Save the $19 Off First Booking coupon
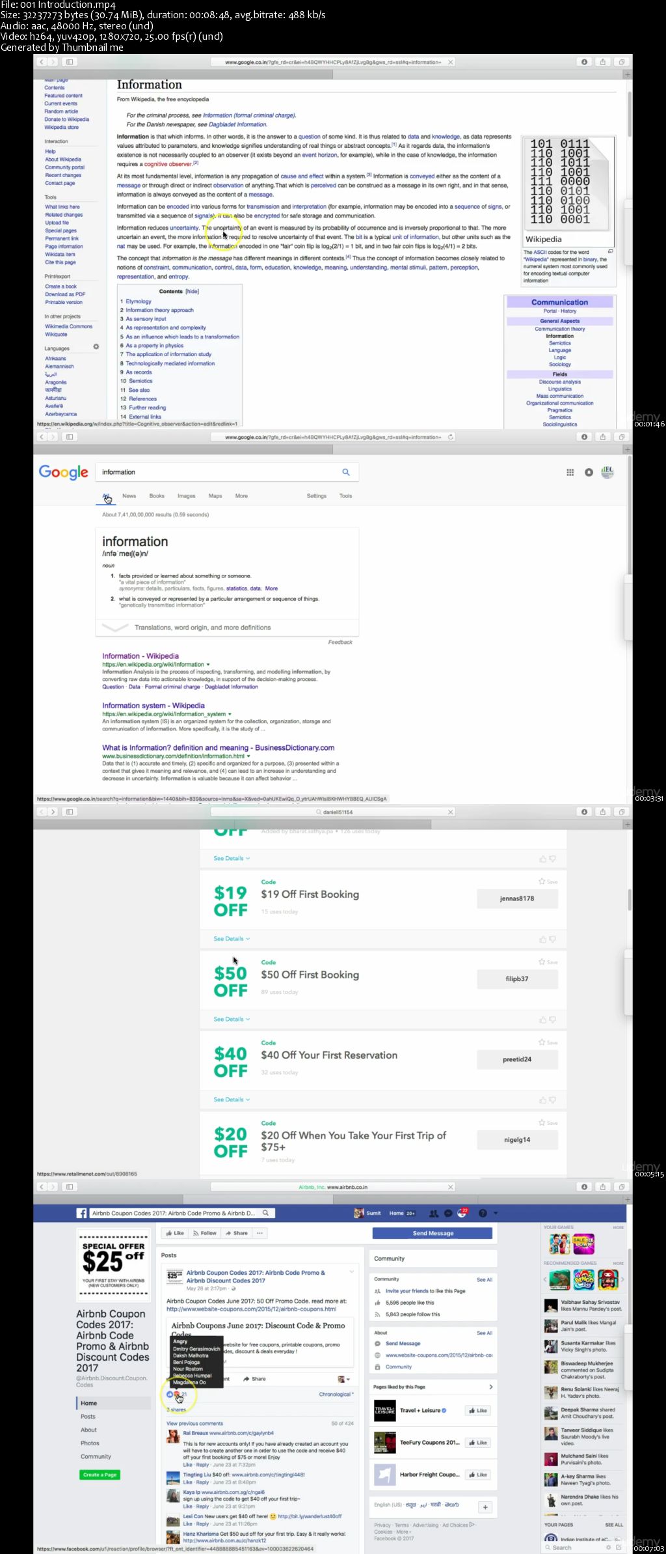 click(548, 881)
